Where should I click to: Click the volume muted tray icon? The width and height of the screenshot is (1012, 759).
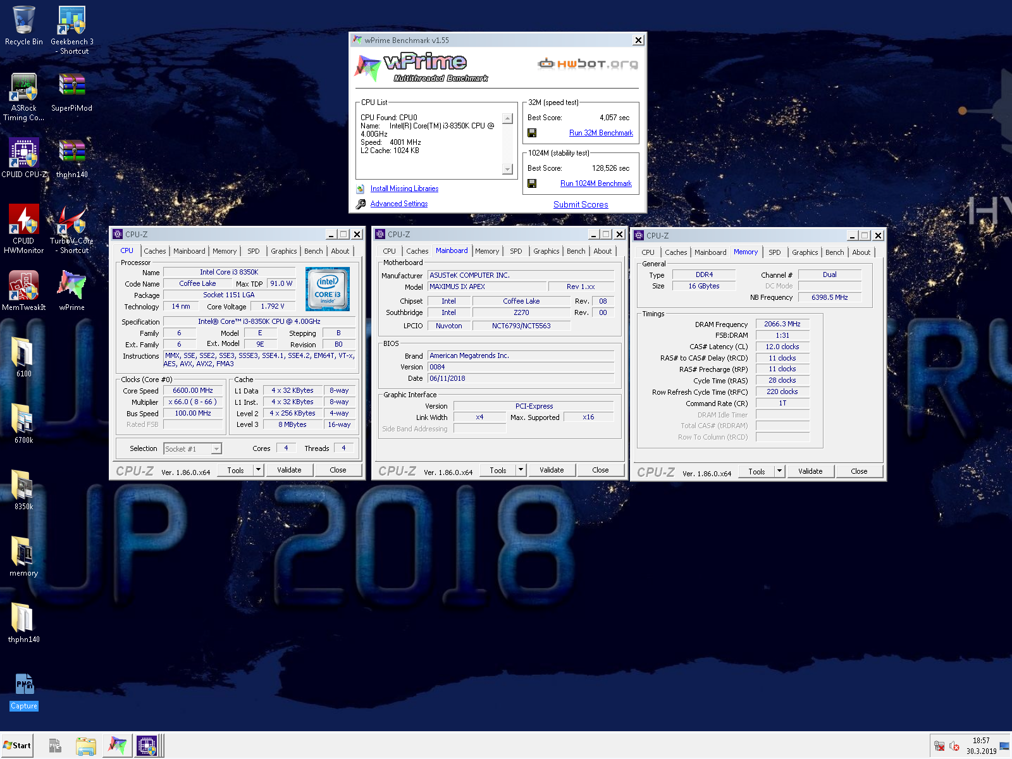(x=954, y=746)
